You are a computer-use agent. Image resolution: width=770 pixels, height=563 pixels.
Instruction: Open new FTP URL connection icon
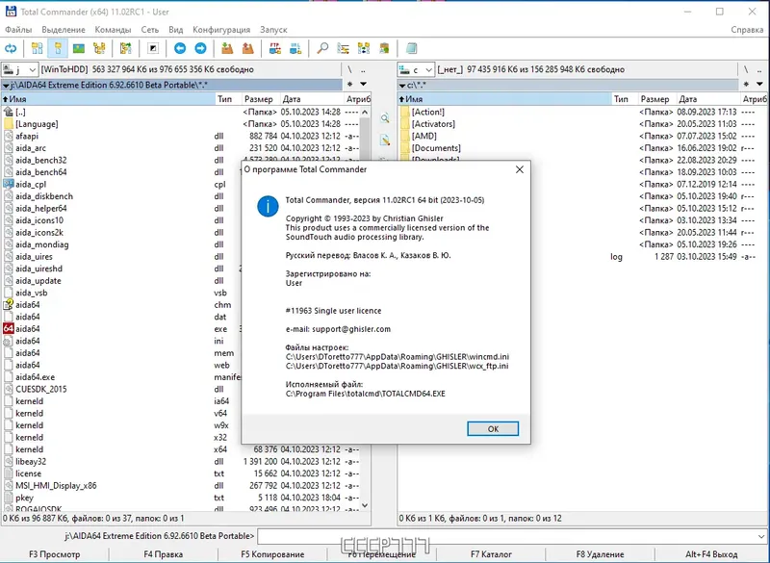(295, 48)
